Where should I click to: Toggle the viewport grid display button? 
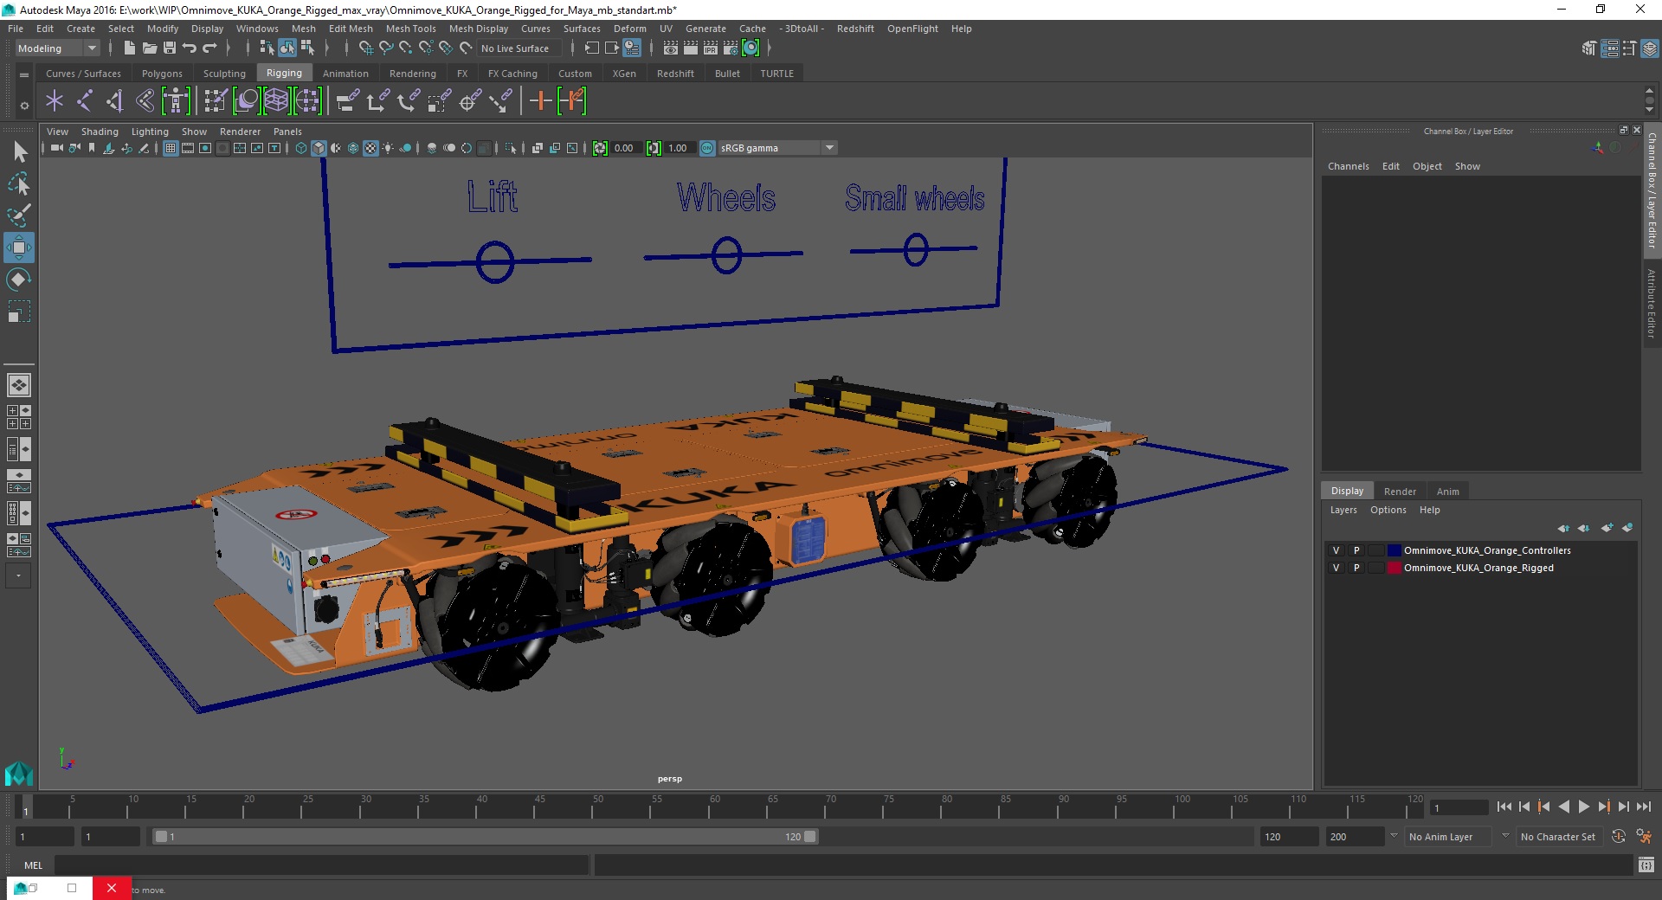[171, 148]
